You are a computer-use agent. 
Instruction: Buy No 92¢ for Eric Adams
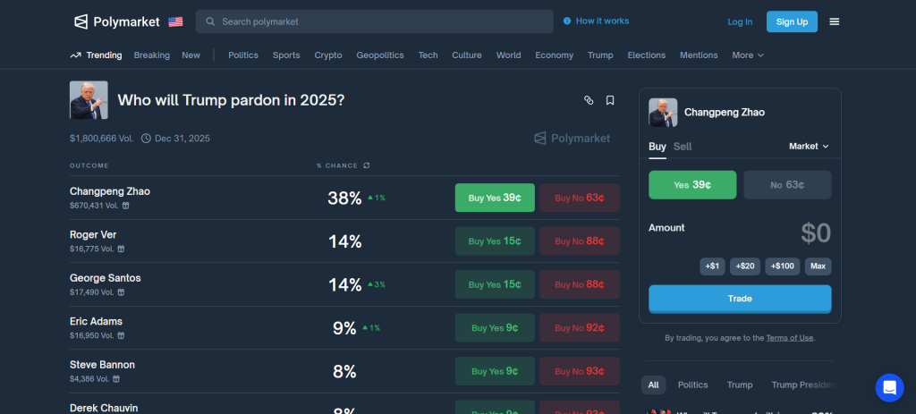point(580,327)
